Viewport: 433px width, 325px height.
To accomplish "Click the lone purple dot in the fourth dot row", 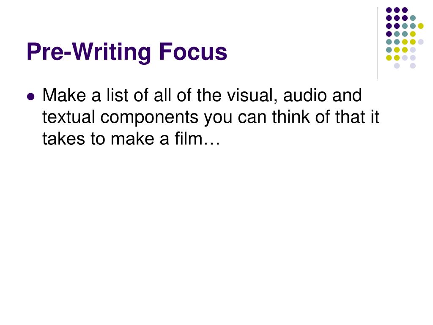I will (x=389, y=34).
